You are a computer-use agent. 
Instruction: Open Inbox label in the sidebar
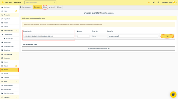point(5,11)
